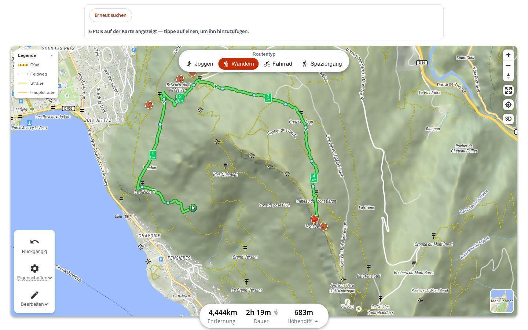Click the 4,444km distance value
This screenshot has height=330, width=528.
pos(223,312)
